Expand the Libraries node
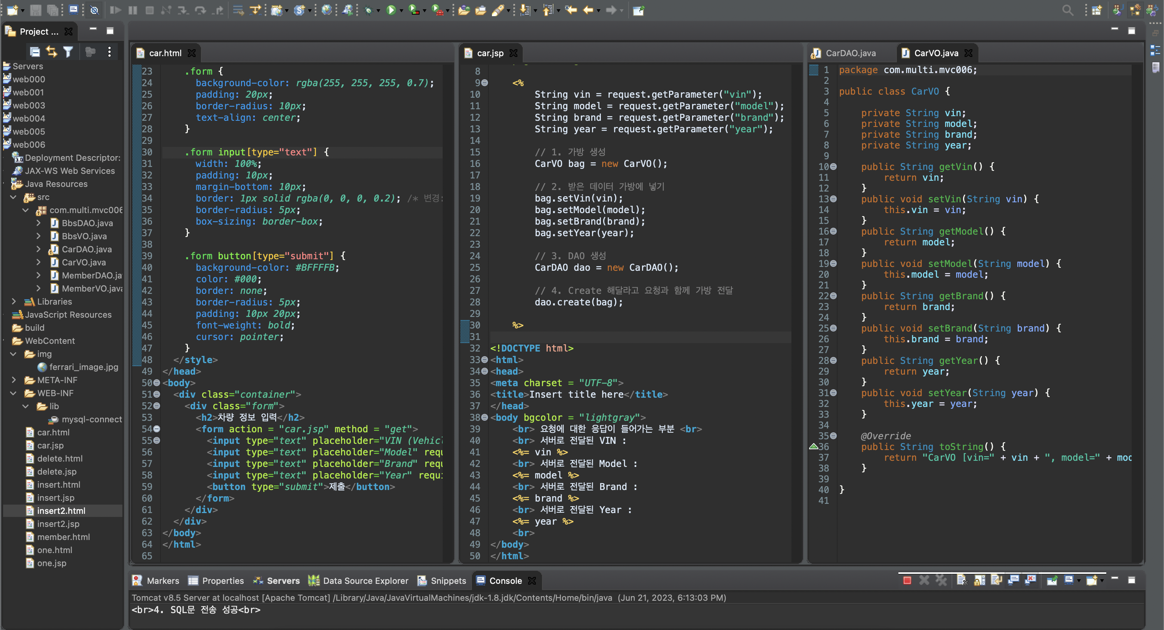Image resolution: width=1164 pixels, height=630 pixels. pyautogui.click(x=13, y=302)
